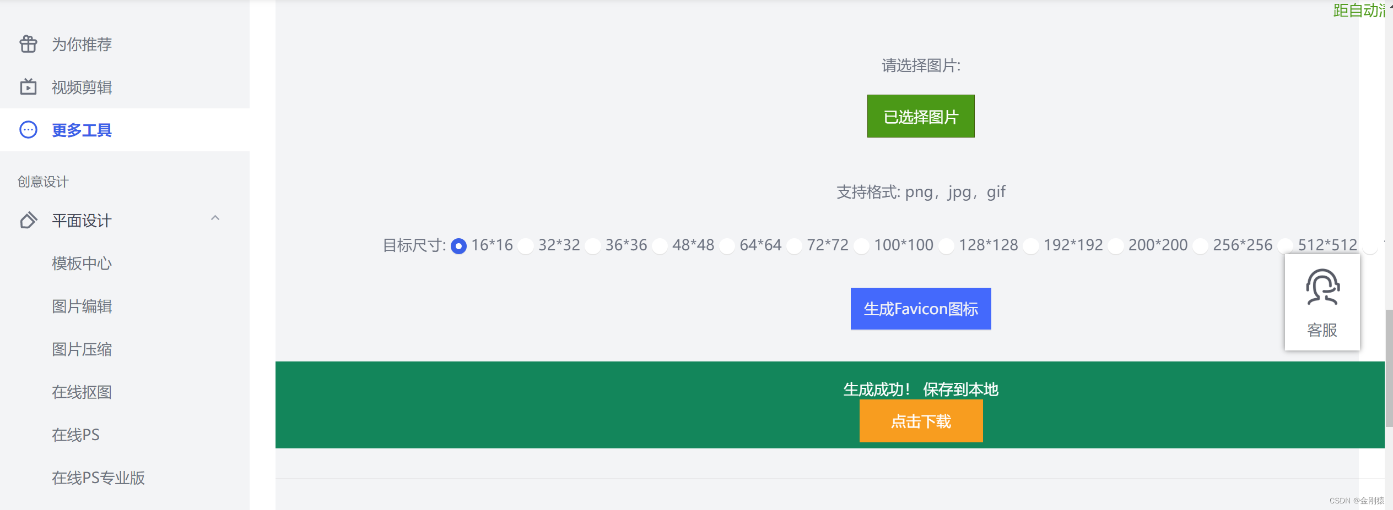
Task: Click the green 已选择图片 button
Action: 921,116
